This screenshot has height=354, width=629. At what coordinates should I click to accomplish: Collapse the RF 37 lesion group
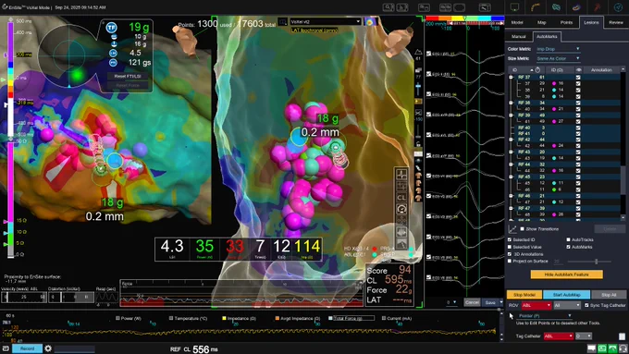click(x=511, y=78)
